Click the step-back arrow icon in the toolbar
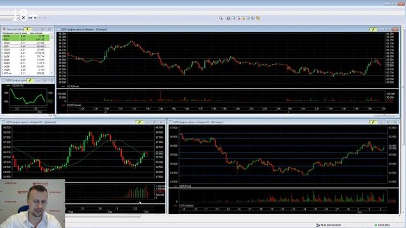 36,18
